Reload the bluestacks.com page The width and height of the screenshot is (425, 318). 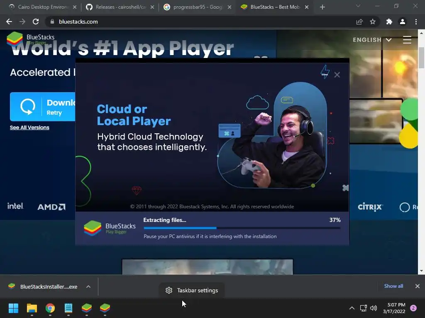coord(36,22)
